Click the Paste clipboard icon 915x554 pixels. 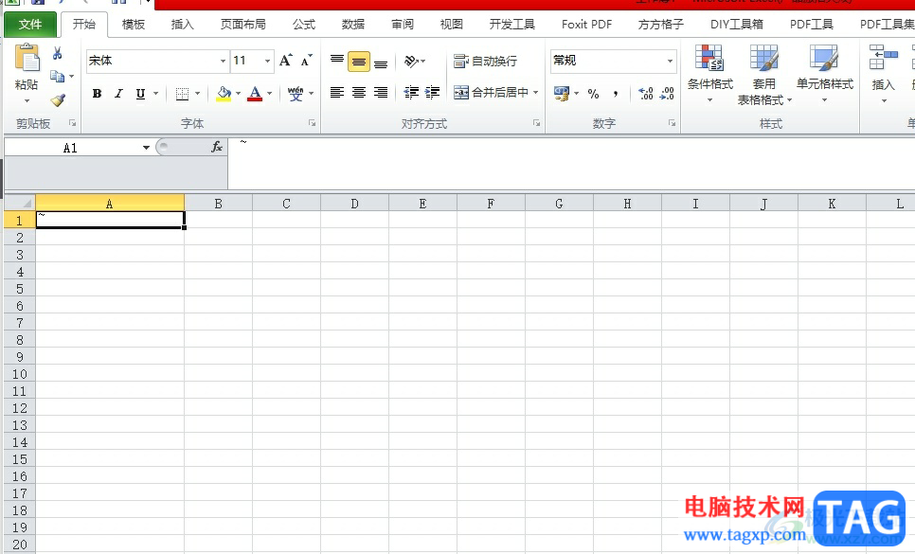pyautogui.click(x=27, y=59)
